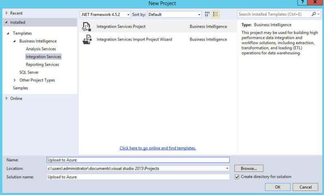
Task: Click the Other Project Types label
Action: coord(37,80)
